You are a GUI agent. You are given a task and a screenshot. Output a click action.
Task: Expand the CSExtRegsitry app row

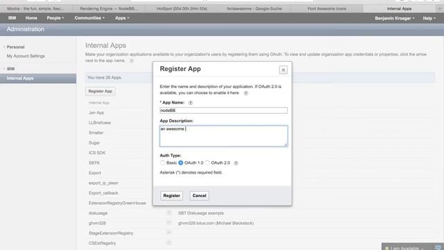(x=169, y=242)
